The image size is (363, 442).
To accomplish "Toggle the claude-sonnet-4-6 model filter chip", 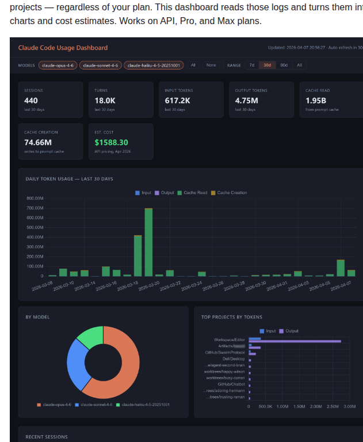I will [101, 65].
